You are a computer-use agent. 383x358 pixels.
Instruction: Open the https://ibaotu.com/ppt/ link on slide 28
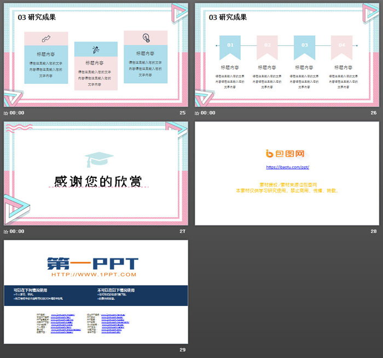pyautogui.click(x=287, y=167)
